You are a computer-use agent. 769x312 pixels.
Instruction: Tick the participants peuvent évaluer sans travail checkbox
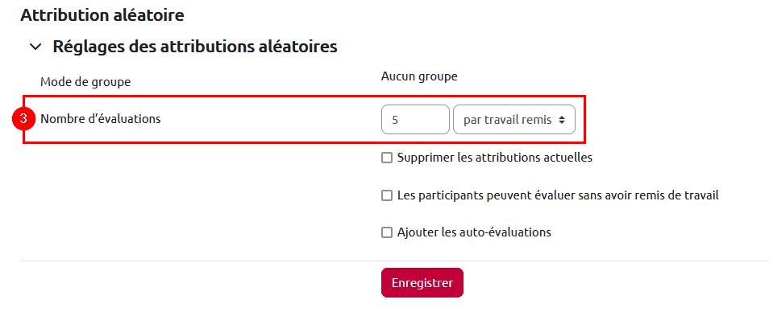[387, 195]
